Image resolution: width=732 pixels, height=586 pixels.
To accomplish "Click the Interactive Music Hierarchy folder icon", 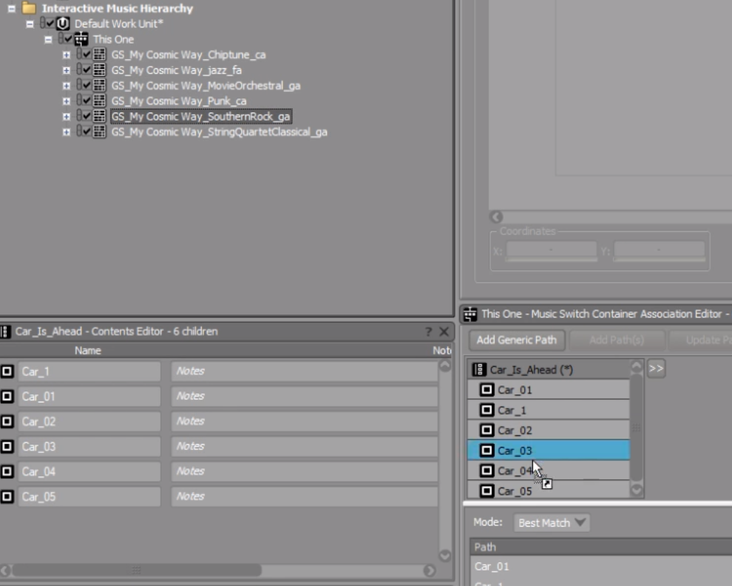I will coord(29,8).
